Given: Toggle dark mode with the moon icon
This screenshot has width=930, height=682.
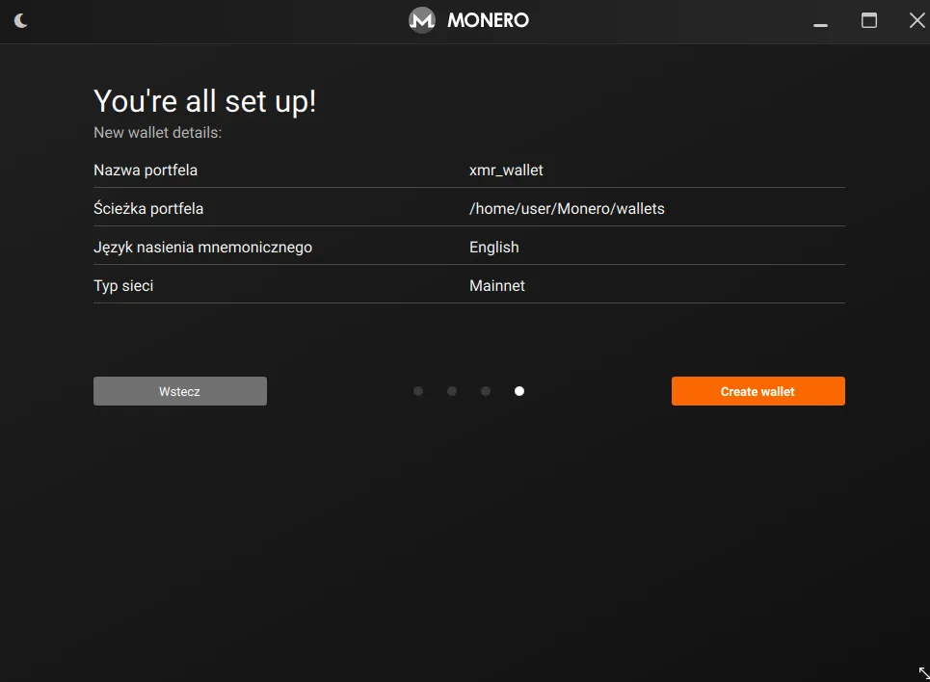Looking at the screenshot, I should point(21,21).
